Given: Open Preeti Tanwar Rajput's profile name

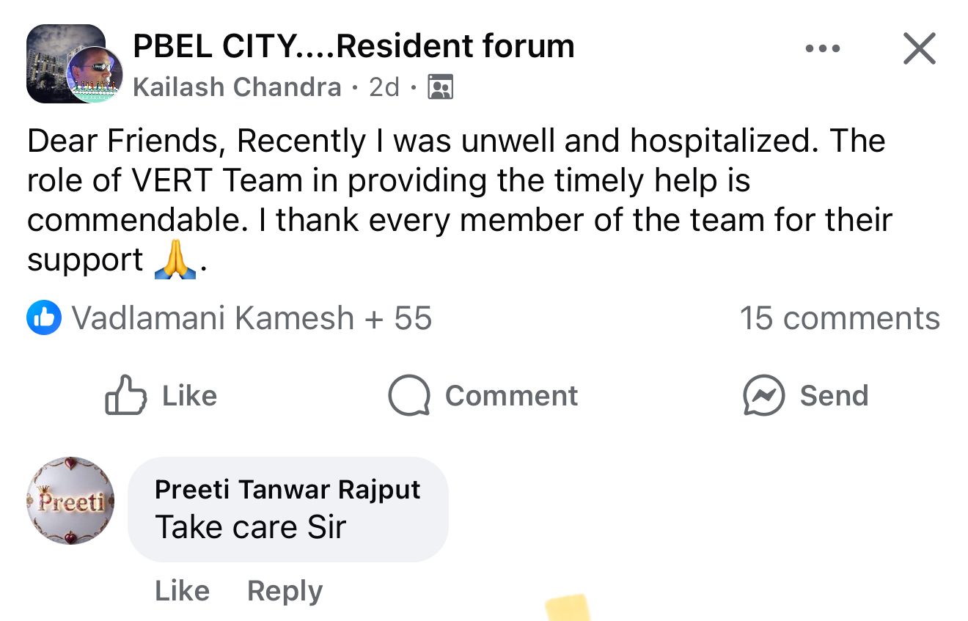Looking at the screenshot, I should click(287, 489).
